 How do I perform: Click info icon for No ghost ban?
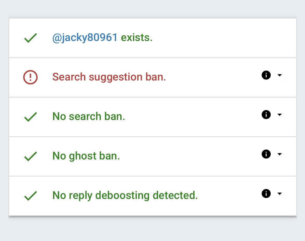266,154
